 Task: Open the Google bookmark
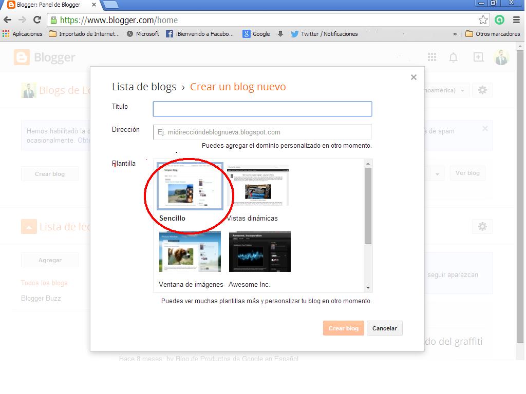click(x=256, y=34)
